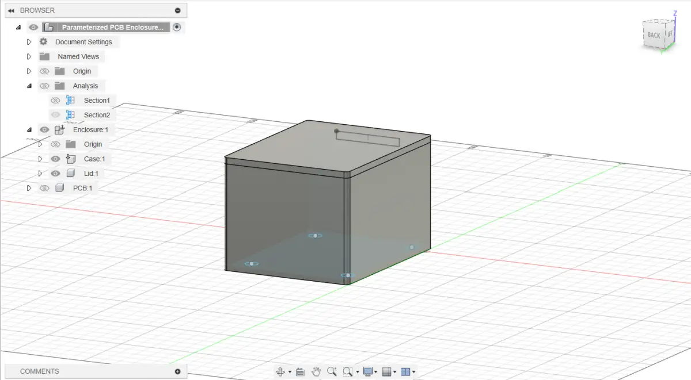The width and height of the screenshot is (691, 380).
Task: Collapse the Browser panel with double arrows
Action: pos(11,10)
